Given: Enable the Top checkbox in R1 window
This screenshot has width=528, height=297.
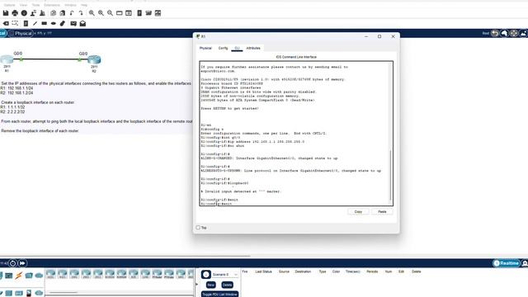Looking at the screenshot, I should point(198,228).
